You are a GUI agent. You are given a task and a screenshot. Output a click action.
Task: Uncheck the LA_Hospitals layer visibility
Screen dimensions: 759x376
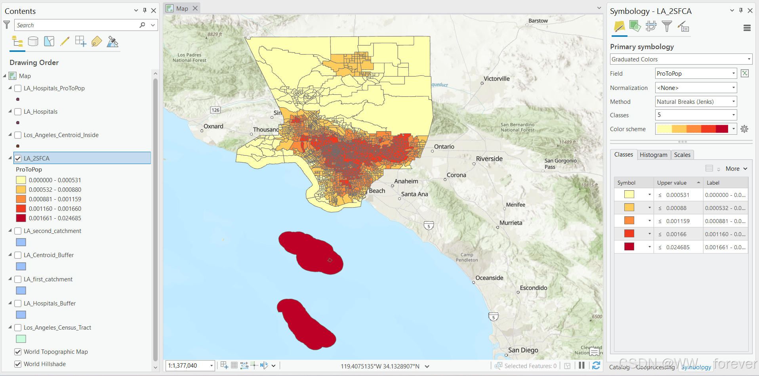18,111
